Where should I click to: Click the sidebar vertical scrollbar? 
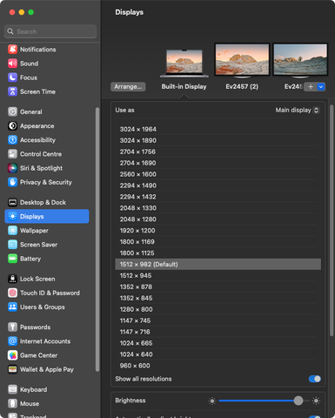tap(97, 239)
